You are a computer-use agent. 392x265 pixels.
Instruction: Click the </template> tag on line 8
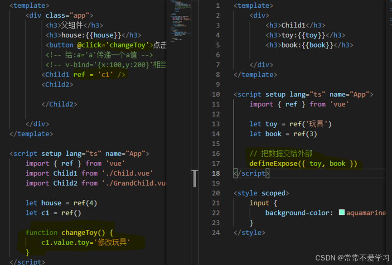[255, 75]
